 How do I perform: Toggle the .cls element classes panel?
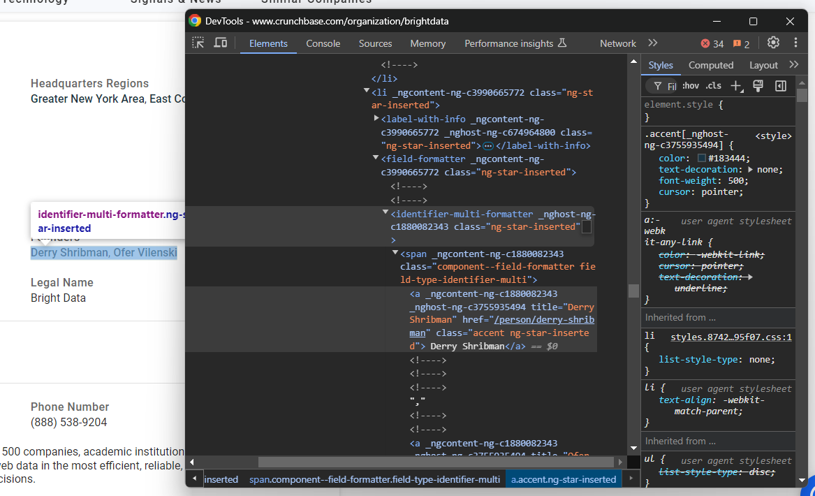713,86
